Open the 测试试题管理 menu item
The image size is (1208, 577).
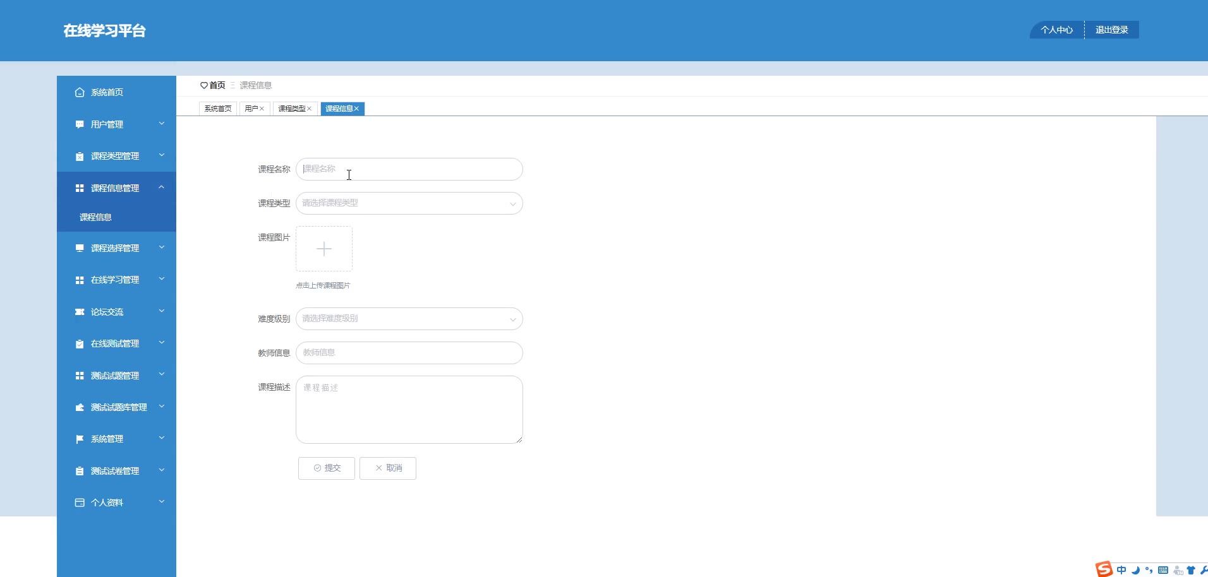click(x=116, y=376)
